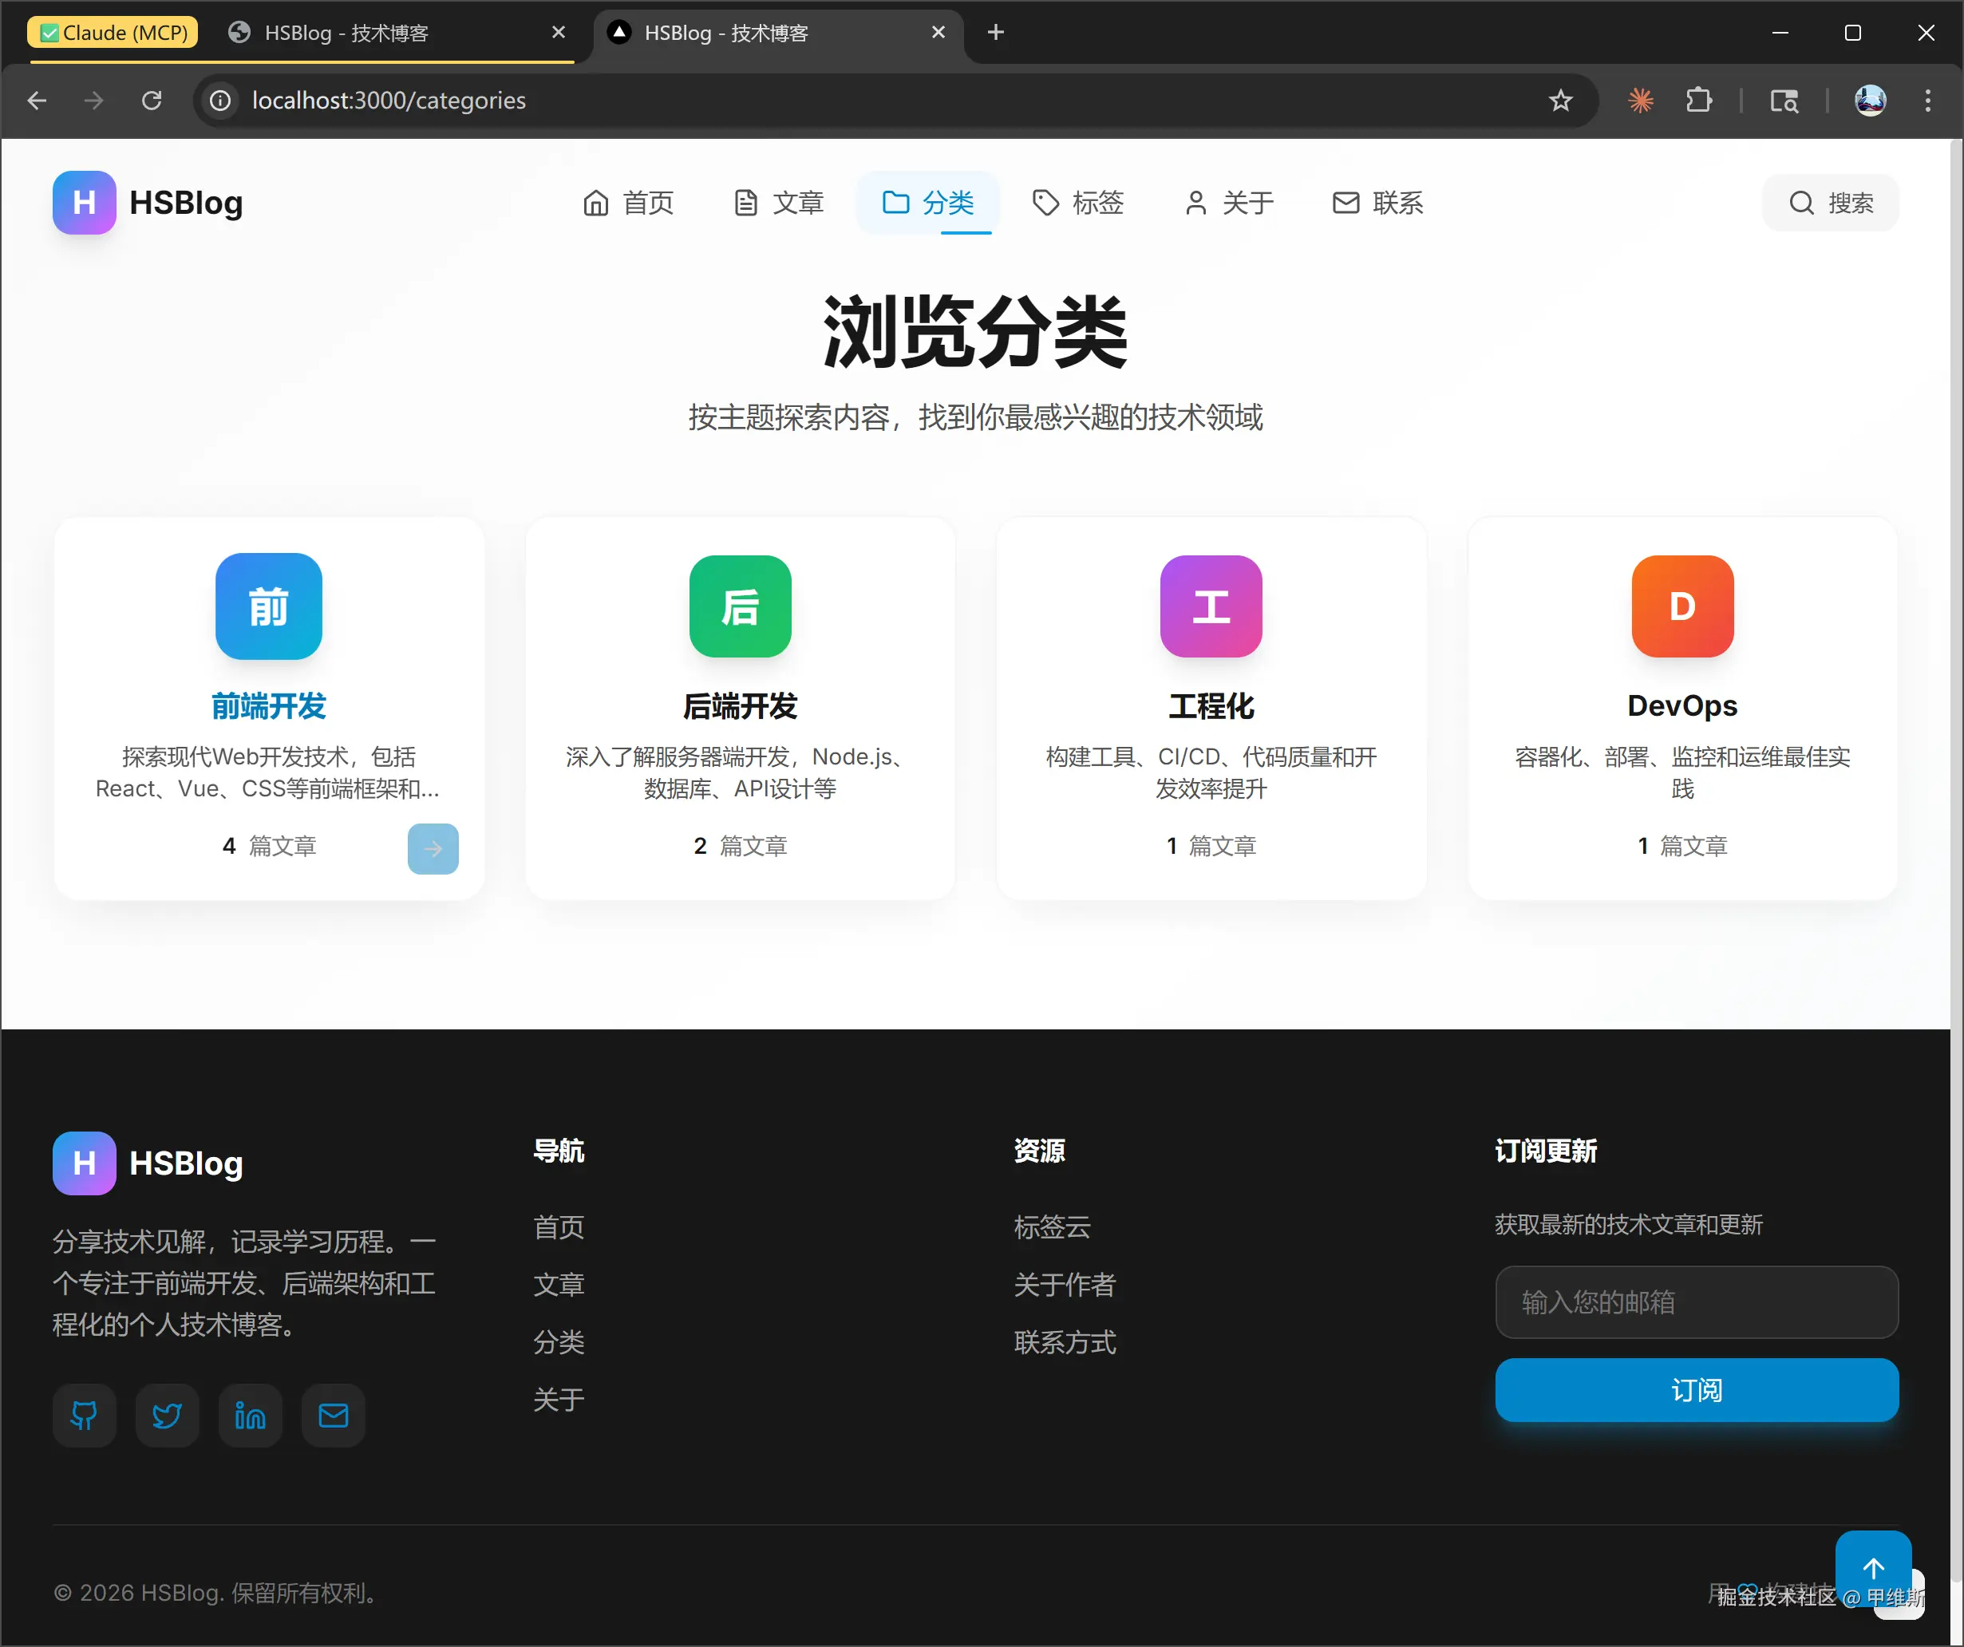The width and height of the screenshot is (1964, 1647).
Task: Open the 关于作者 footer link
Action: 1065,1284
